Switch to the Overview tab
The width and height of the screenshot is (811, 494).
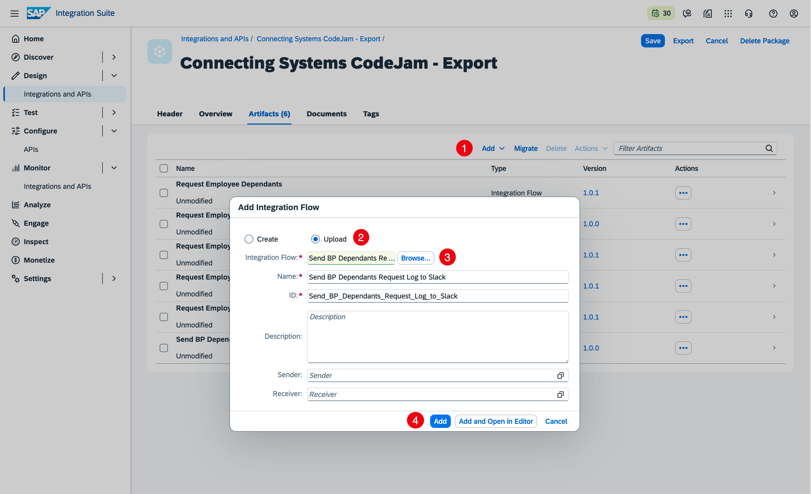click(215, 114)
